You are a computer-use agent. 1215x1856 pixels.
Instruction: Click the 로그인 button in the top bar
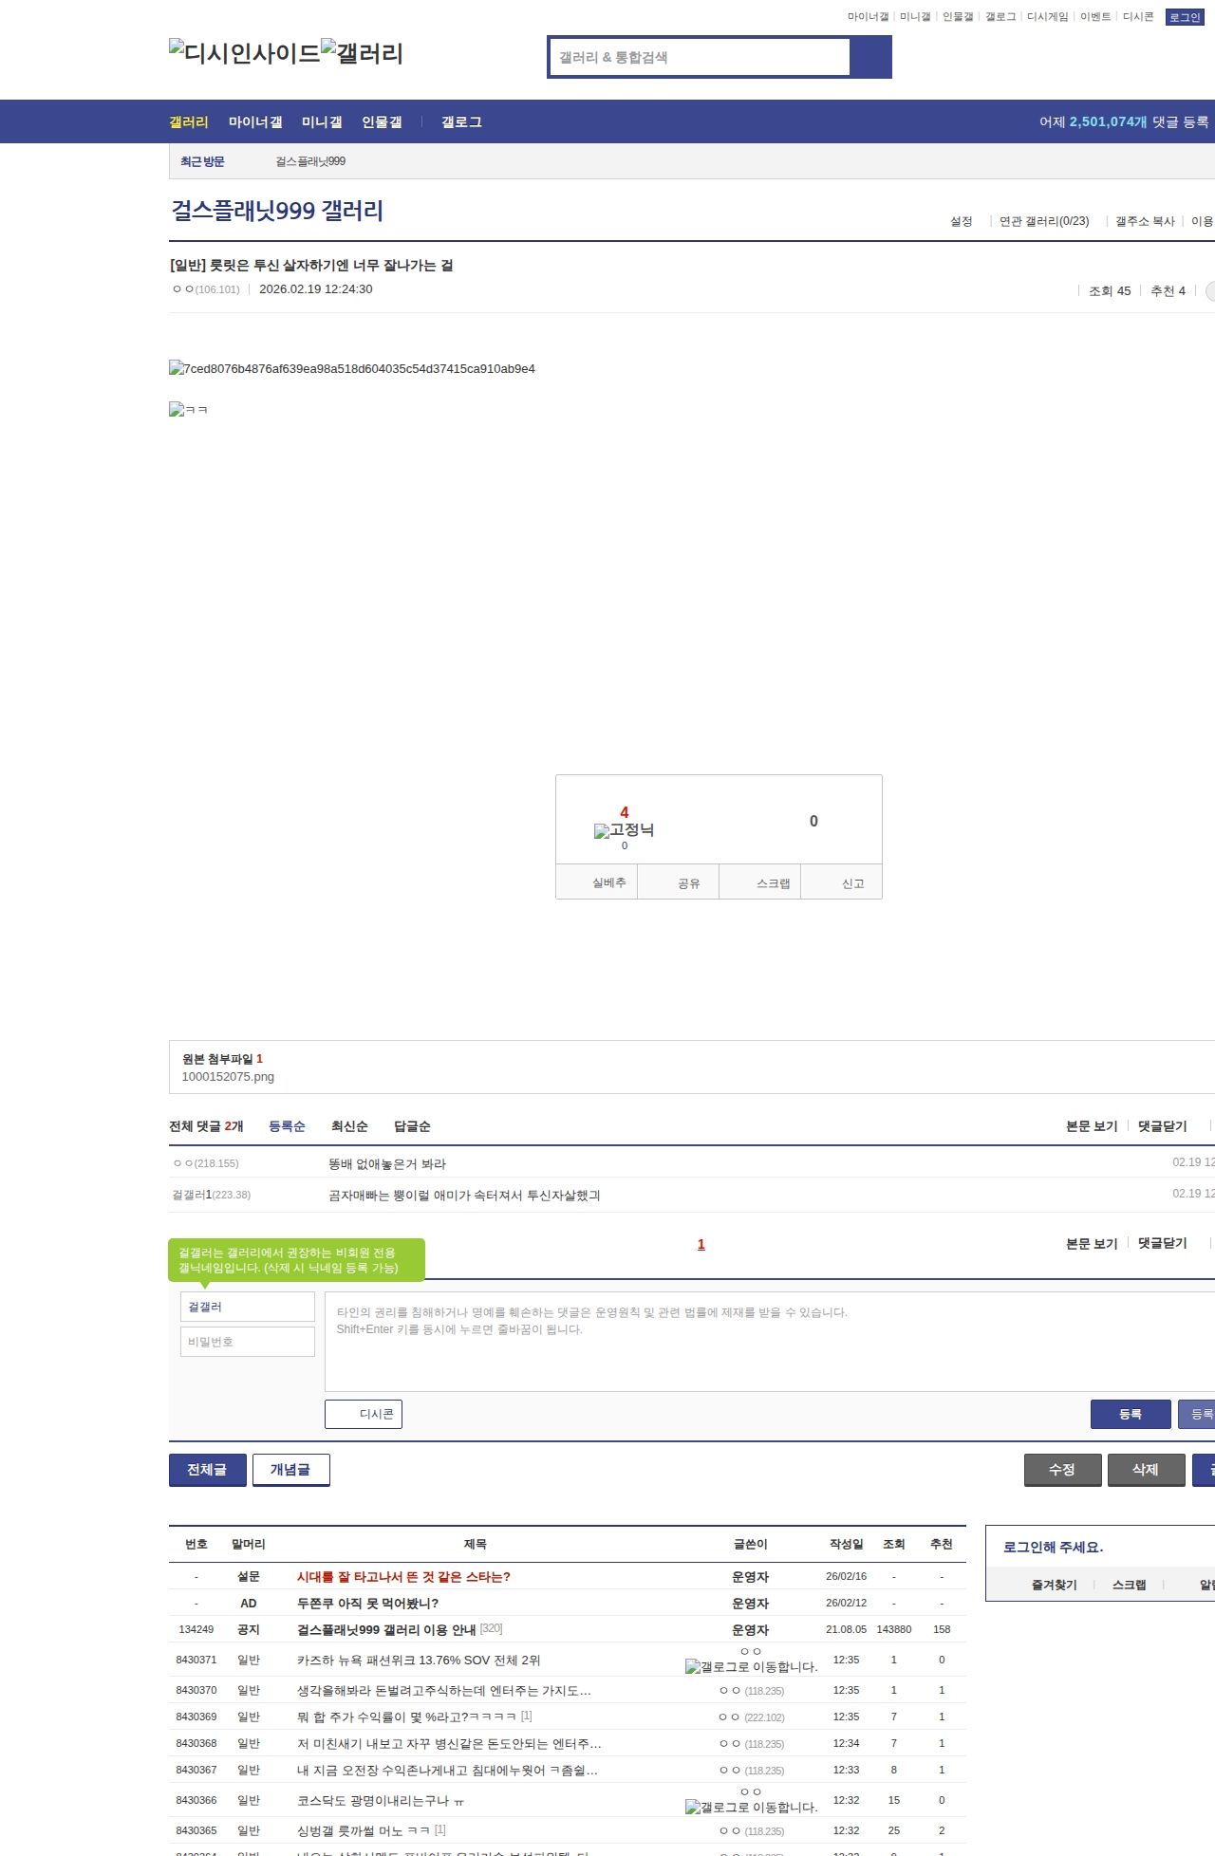coord(1185,17)
